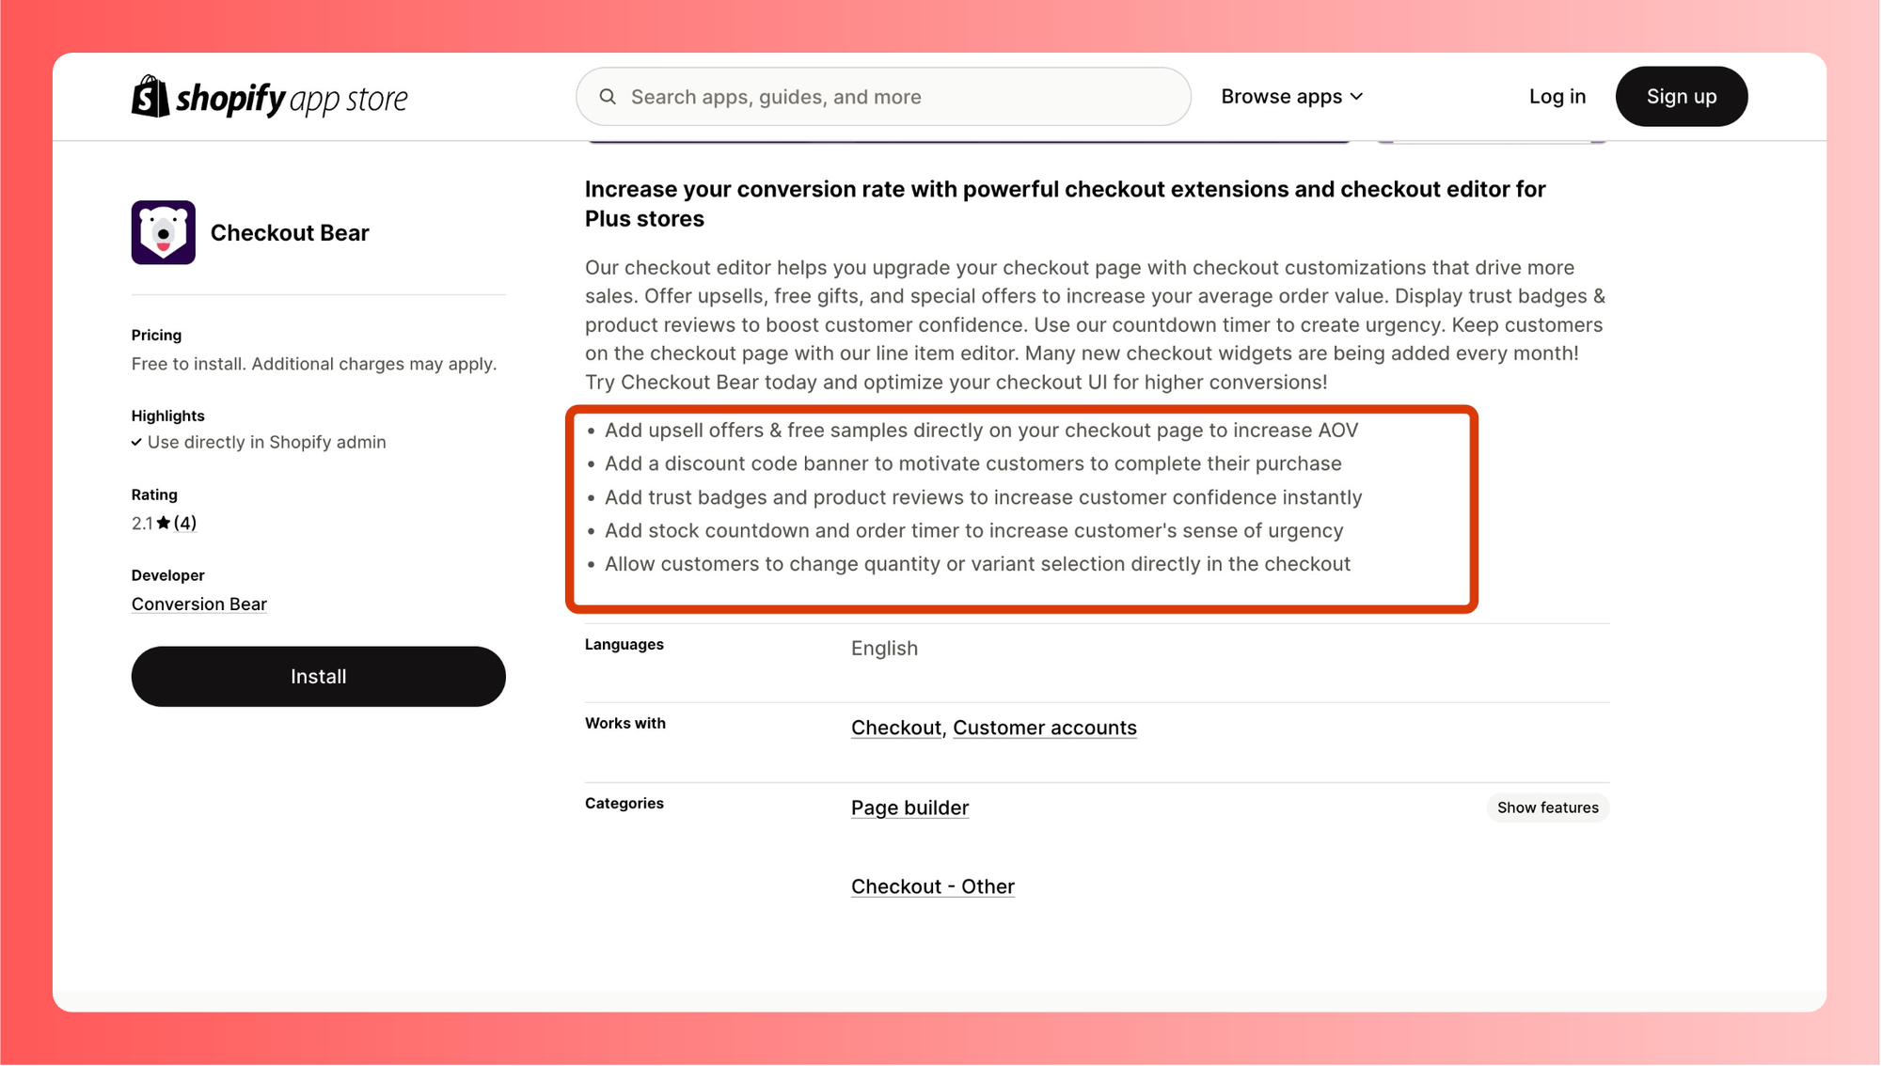Click the 2.1 star rating display

coord(162,523)
